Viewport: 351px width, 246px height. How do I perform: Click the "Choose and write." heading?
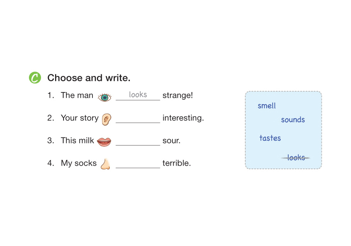[x=89, y=78]
